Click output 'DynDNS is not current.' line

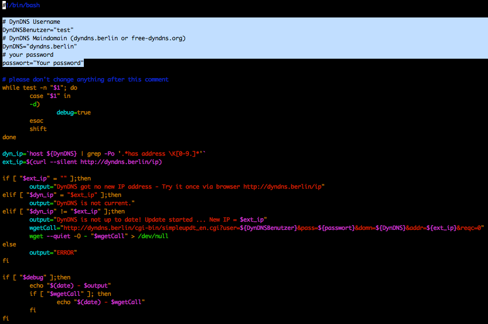(x=82, y=203)
